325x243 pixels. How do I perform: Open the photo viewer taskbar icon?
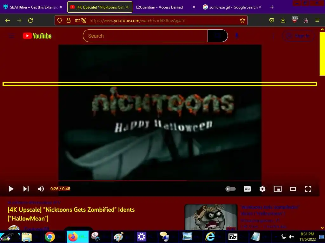pos(187,237)
